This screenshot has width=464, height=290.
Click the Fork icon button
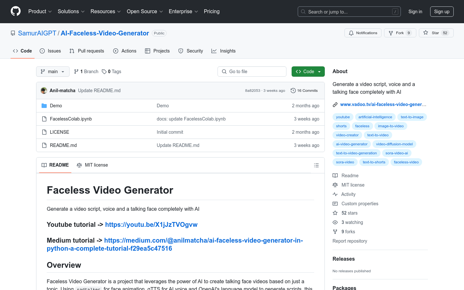pyautogui.click(x=391, y=33)
